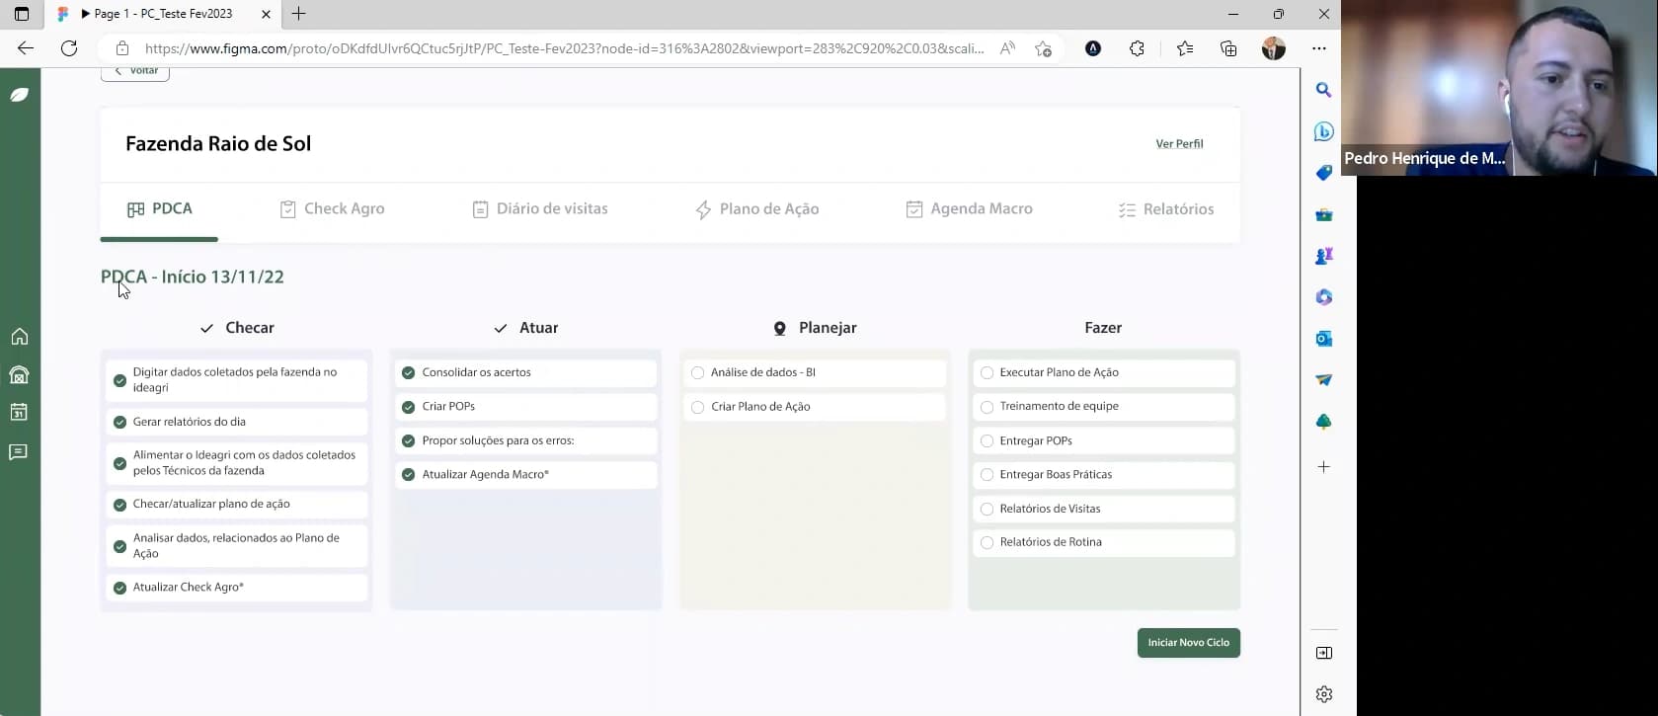Open the Favorites list icon in toolbar
Image resolution: width=1658 pixels, height=716 pixels.
click(x=1185, y=48)
